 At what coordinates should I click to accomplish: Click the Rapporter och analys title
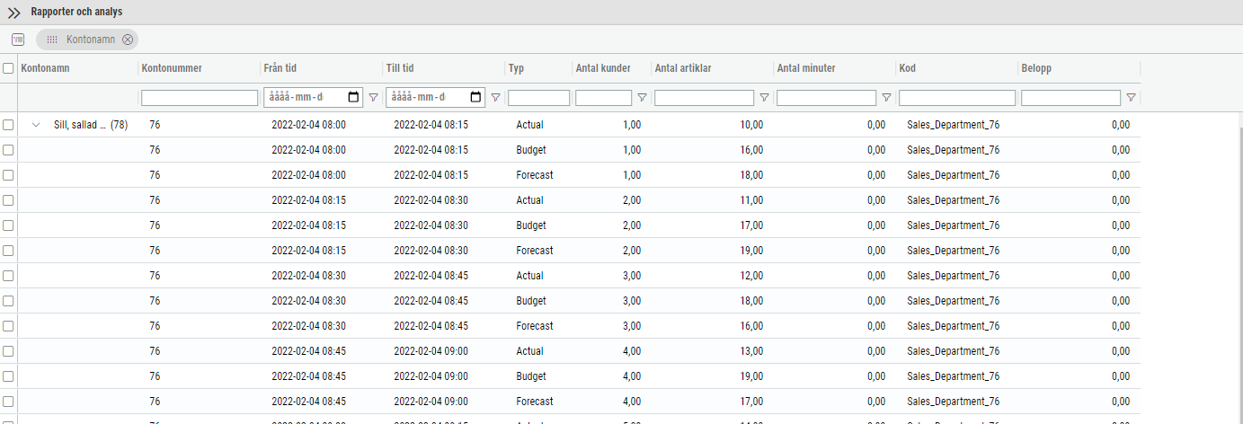76,13
